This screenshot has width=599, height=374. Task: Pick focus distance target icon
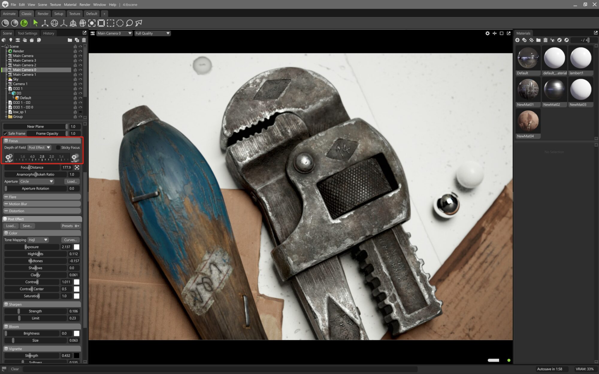click(x=77, y=168)
